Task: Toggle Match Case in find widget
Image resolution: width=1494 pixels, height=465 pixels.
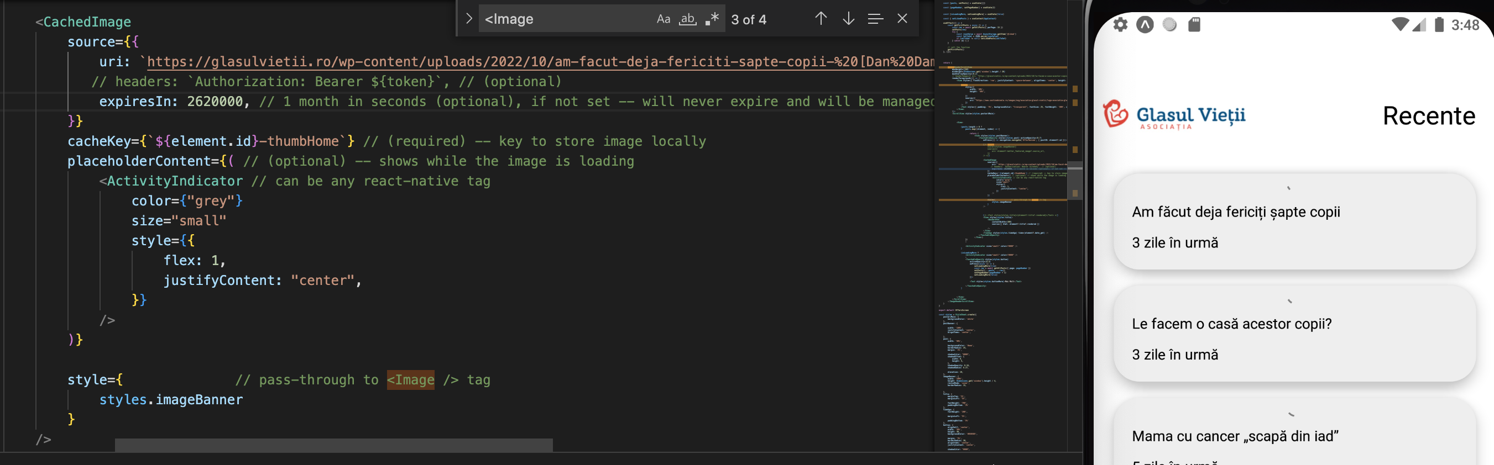Action: [663, 19]
